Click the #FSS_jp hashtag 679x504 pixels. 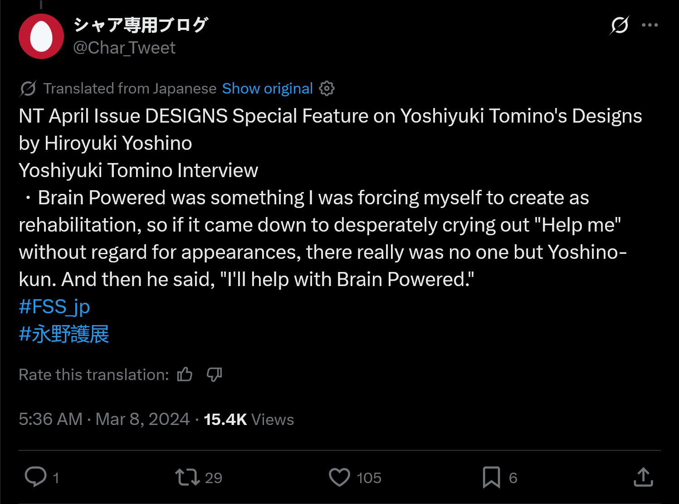[54, 306]
